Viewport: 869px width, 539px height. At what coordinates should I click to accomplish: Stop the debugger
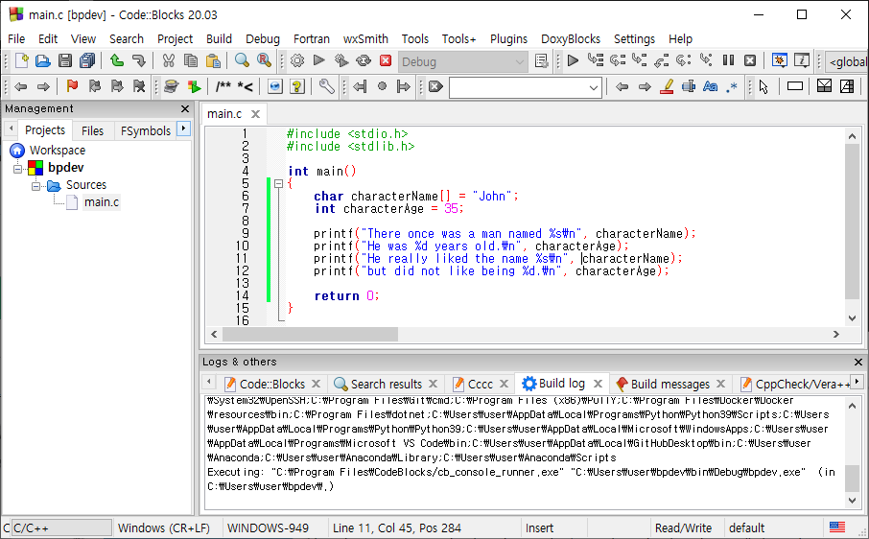point(750,60)
